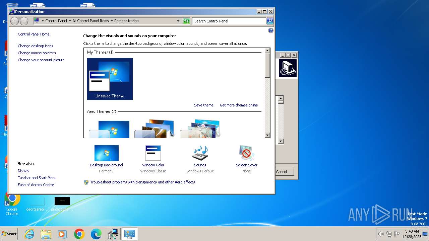
Task: Open Taskbar and Start Menu link
Action: point(37,178)
